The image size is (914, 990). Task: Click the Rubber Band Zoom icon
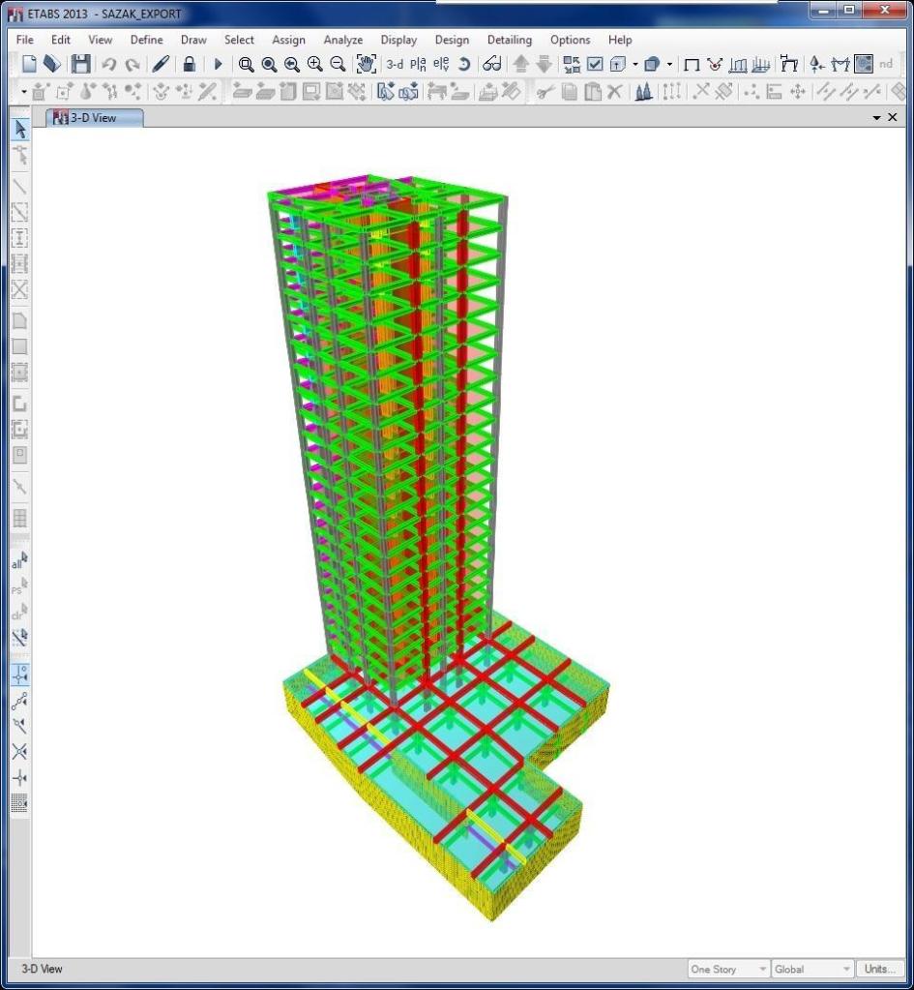tap(246, 64)
